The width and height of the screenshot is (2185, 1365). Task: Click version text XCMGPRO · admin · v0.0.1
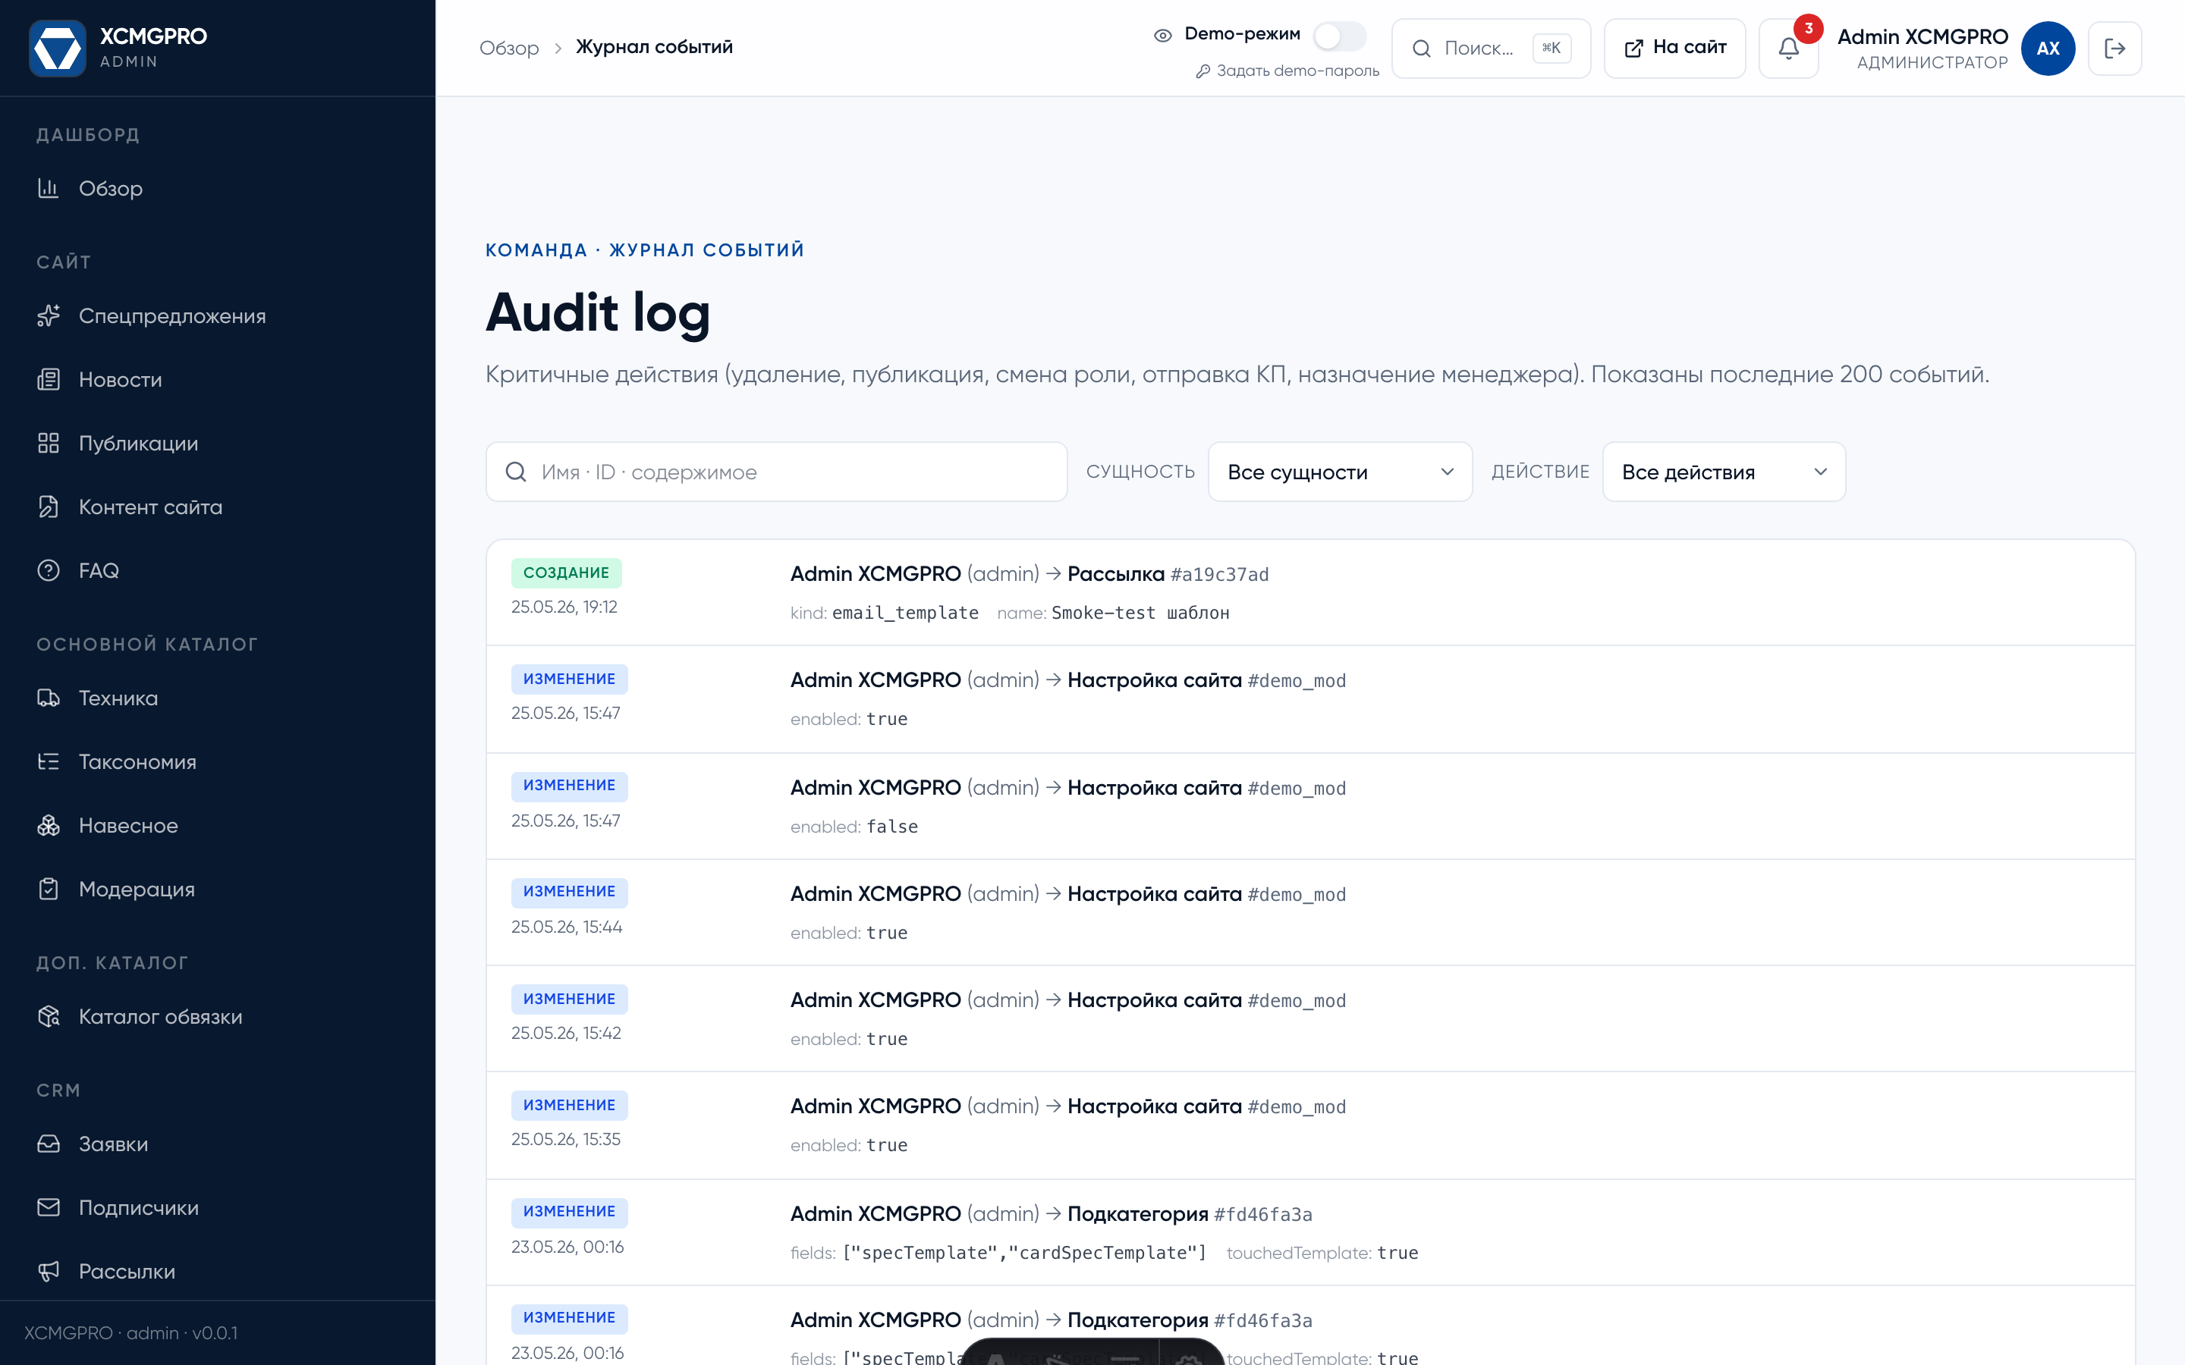click(131, 1332)
